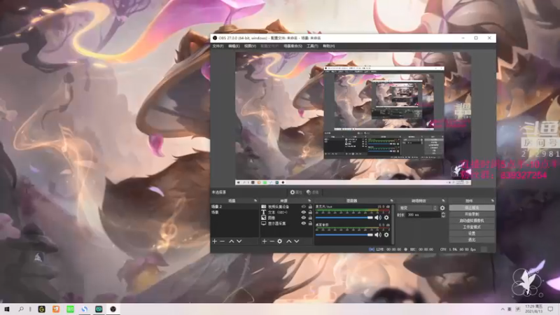This screenshot has width=560, height=315.
Task: Click the first Controls button for streaming
Action: coord(472,208)
